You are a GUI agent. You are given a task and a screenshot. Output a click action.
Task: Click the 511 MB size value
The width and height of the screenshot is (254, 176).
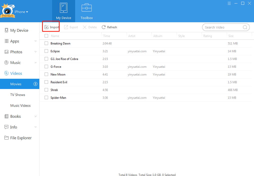[x=233, y=43]
